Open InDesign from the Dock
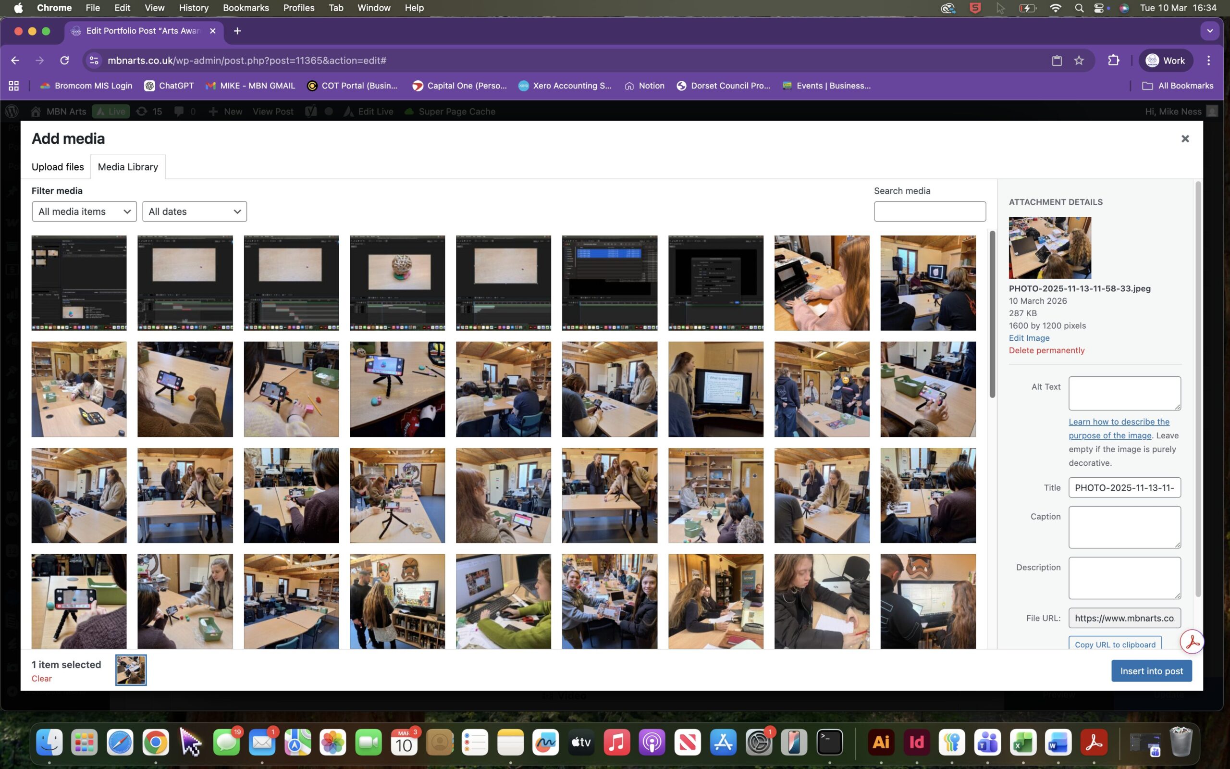 [916, 743]
